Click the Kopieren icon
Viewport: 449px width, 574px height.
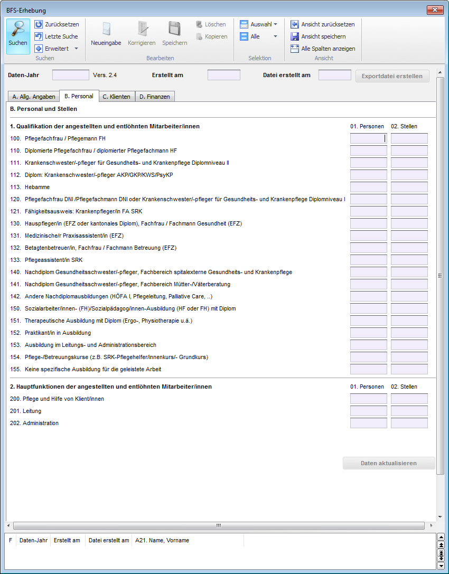coord(199,36)
